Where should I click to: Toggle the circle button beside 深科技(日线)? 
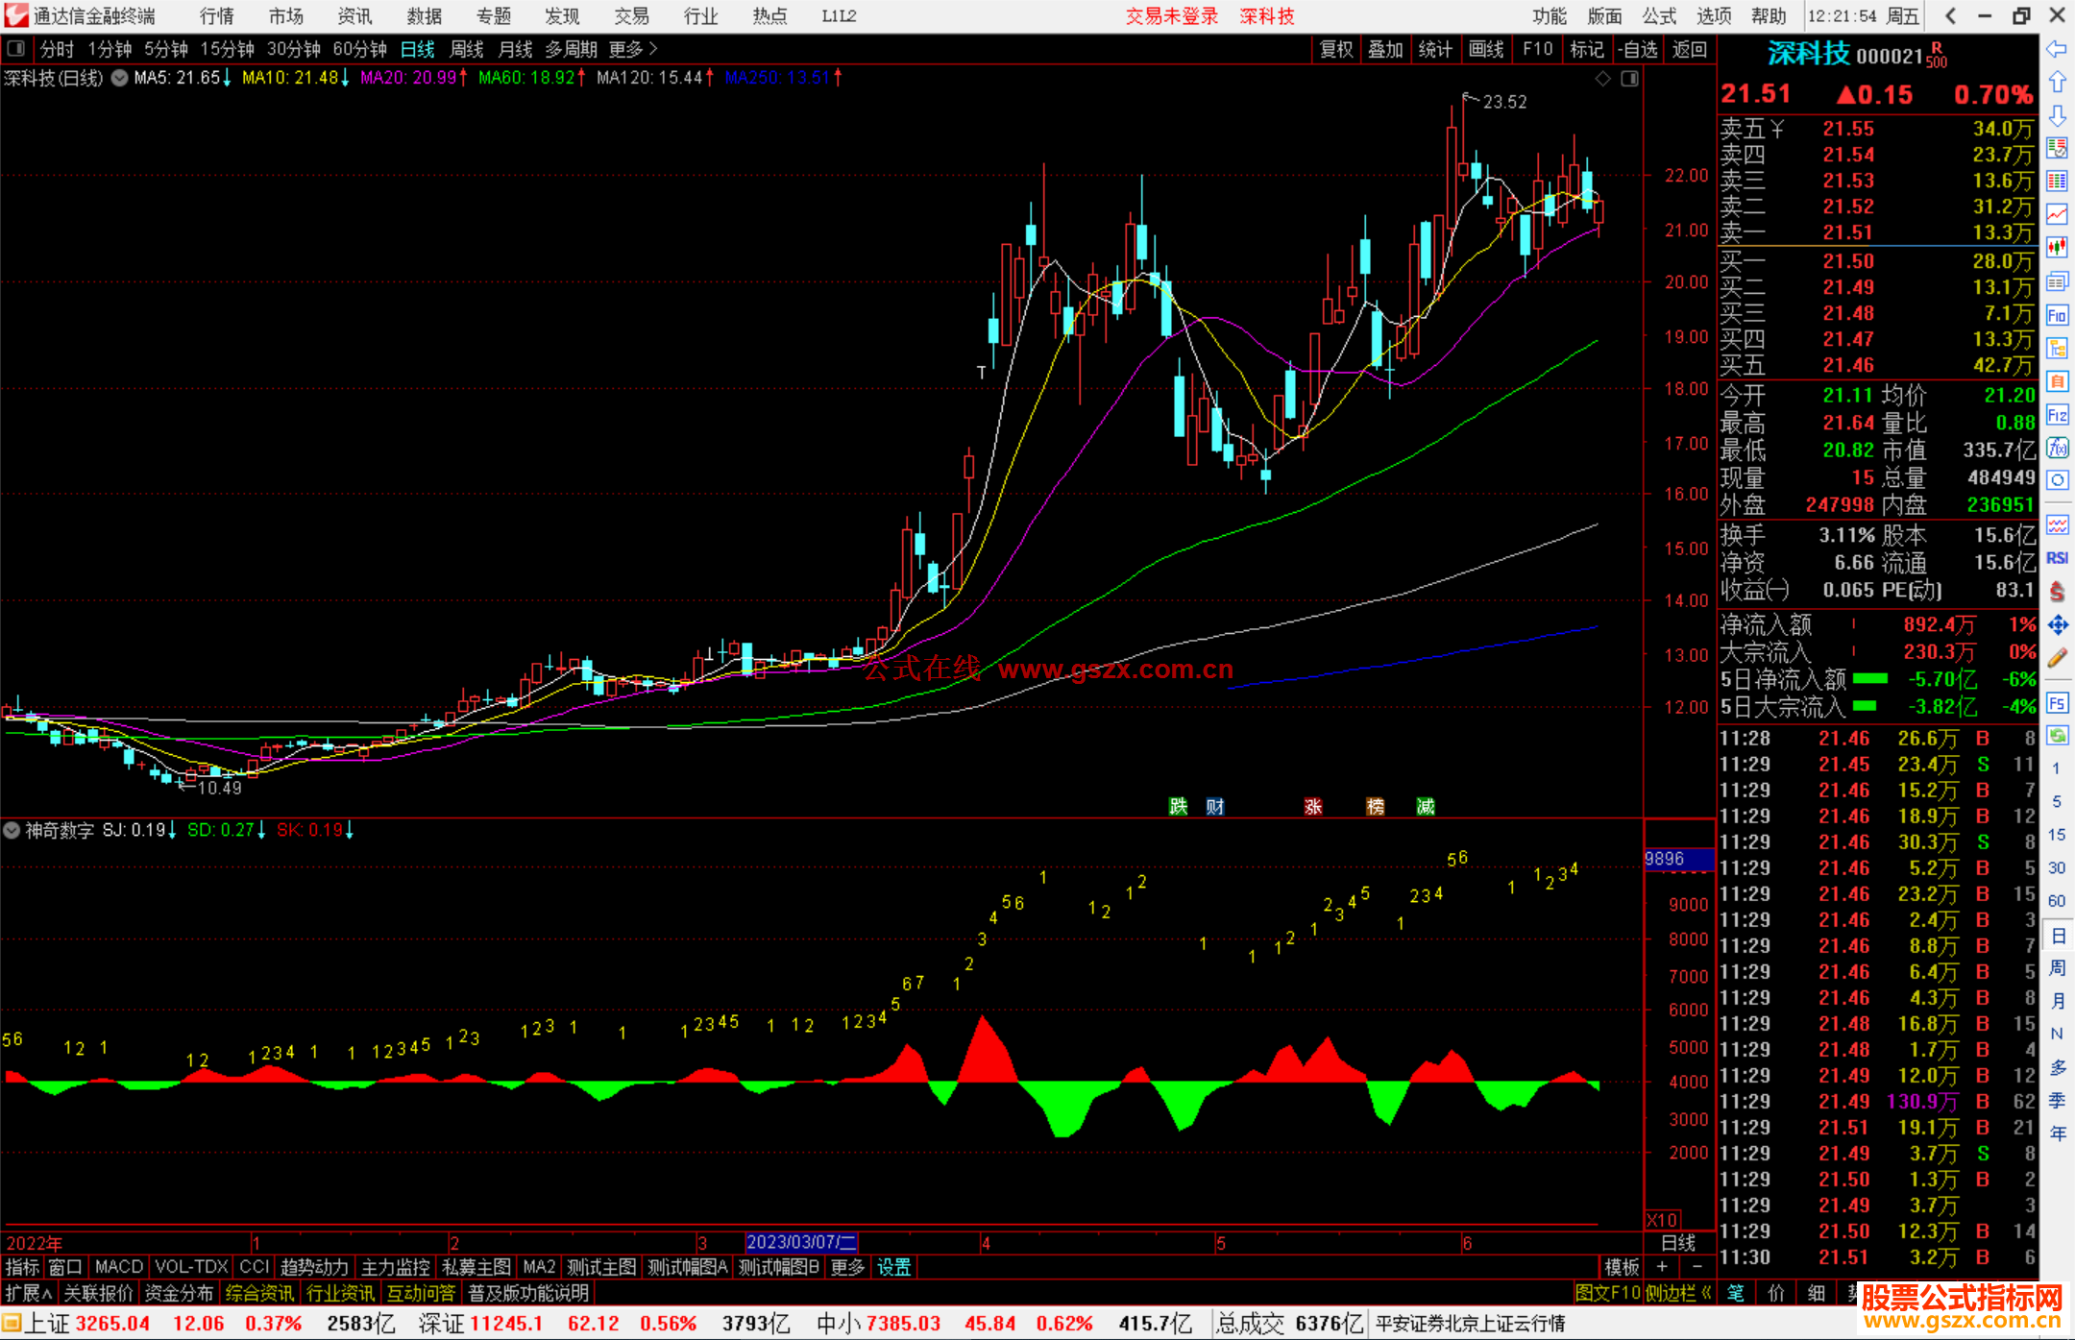(x=120, y=79)
